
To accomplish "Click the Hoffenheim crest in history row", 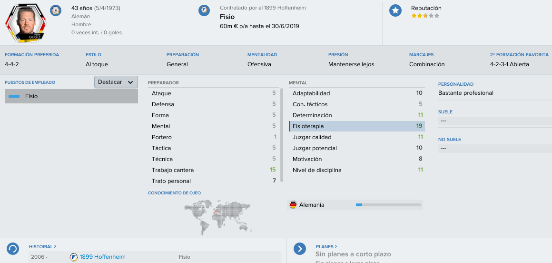I will 74,257.
